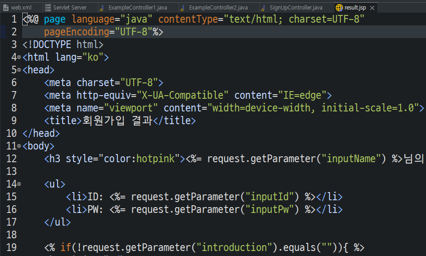Click the "viewport" name value
The image size is (426, 256).
(131, 108)
